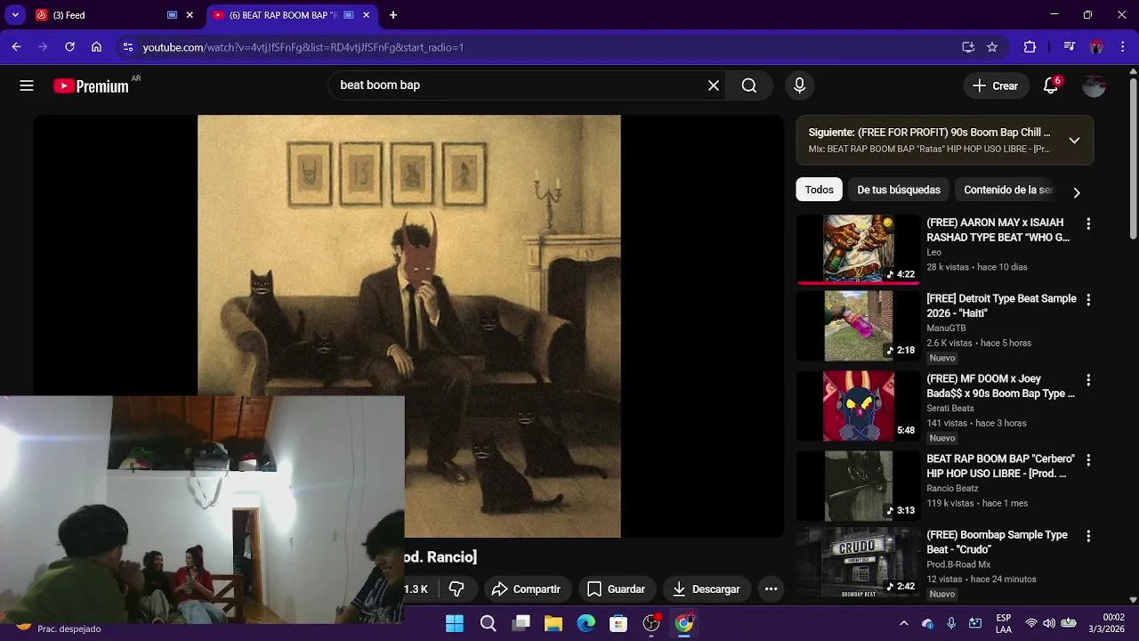The width and height of the screenshot is (1139, 641).
Task: Select De tus búsquedas chip
Action: (898, 190)
